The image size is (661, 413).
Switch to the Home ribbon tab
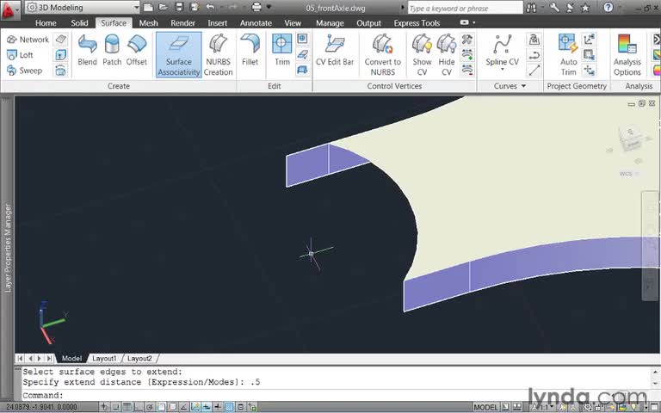[x=46, y=23]
